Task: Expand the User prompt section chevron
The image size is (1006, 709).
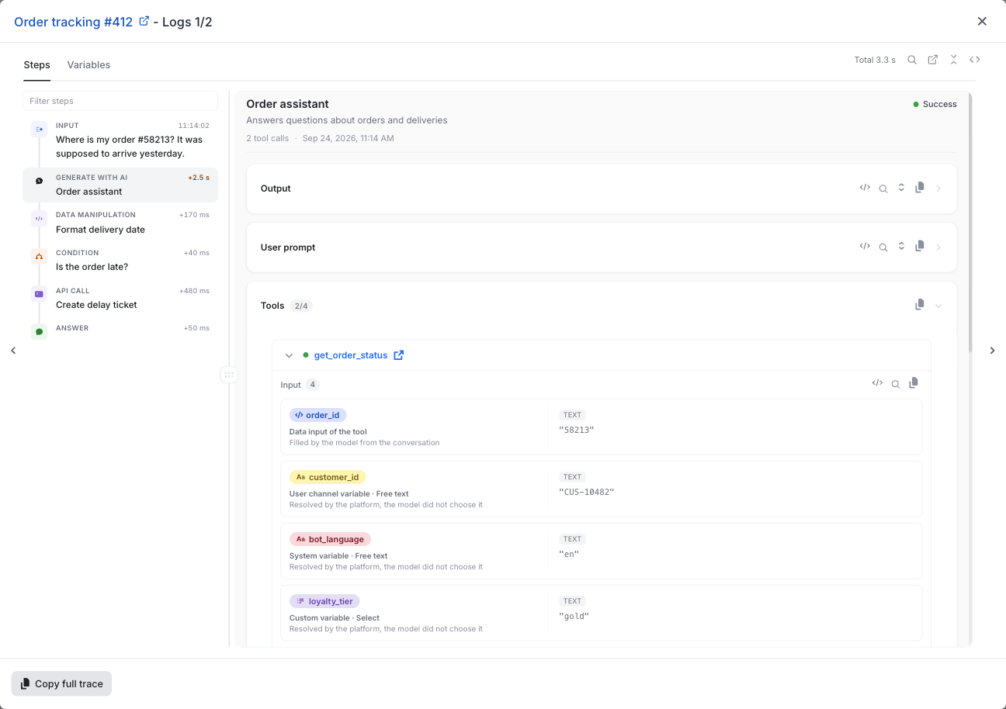Action: 938,247
